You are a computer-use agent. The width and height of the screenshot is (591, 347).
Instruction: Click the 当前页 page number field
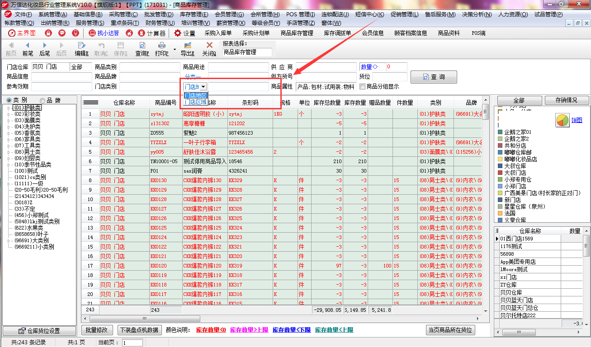click(132, 343)
